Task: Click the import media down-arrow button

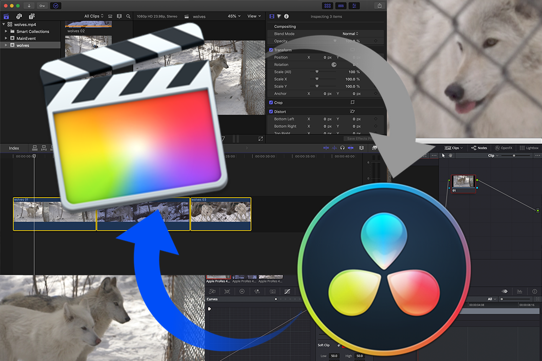Action: (x=29, y=6)
